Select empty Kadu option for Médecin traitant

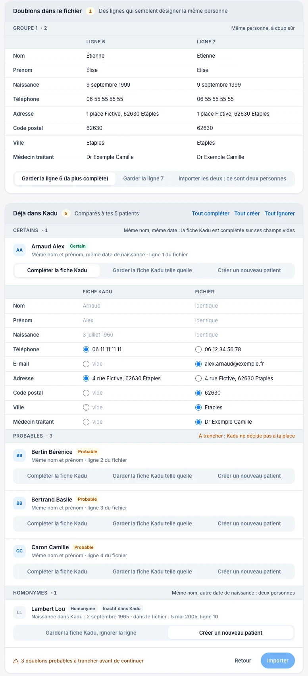86,422
